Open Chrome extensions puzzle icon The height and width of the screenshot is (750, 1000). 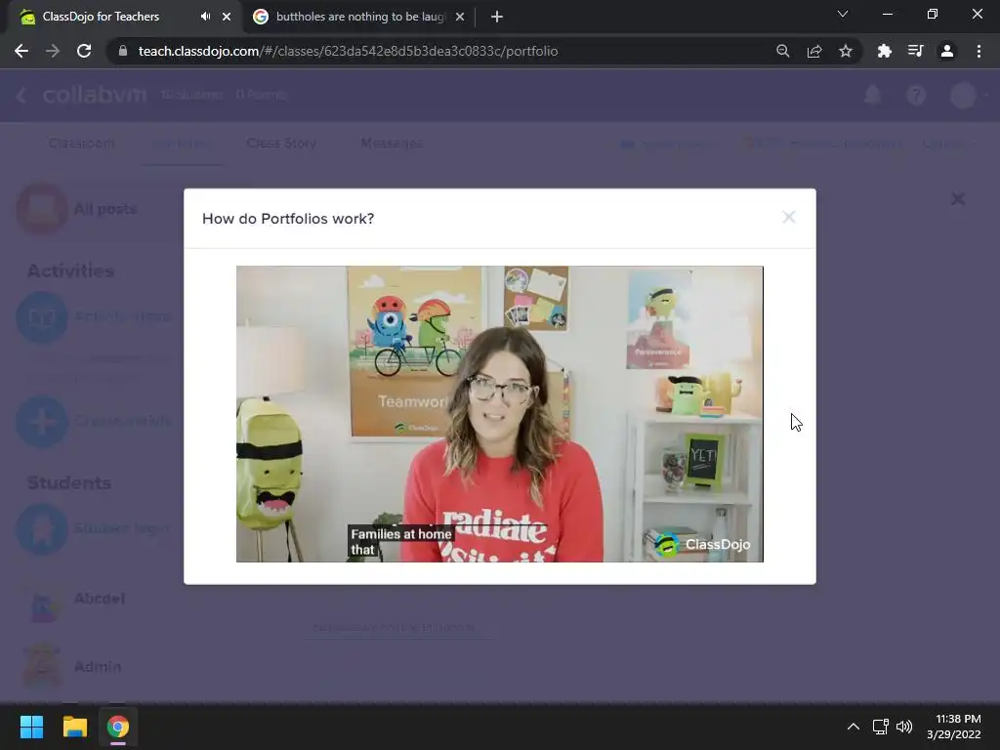tap(884, 51)
